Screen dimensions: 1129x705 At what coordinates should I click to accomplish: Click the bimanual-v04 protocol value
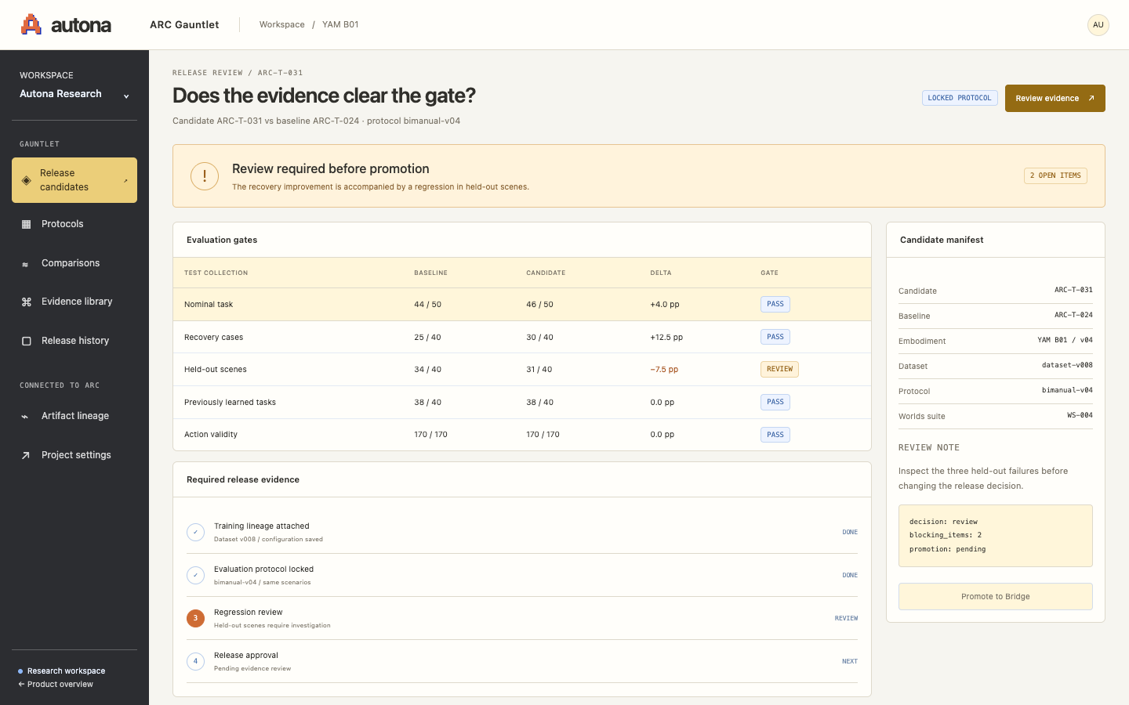[x=1067, y=390]
